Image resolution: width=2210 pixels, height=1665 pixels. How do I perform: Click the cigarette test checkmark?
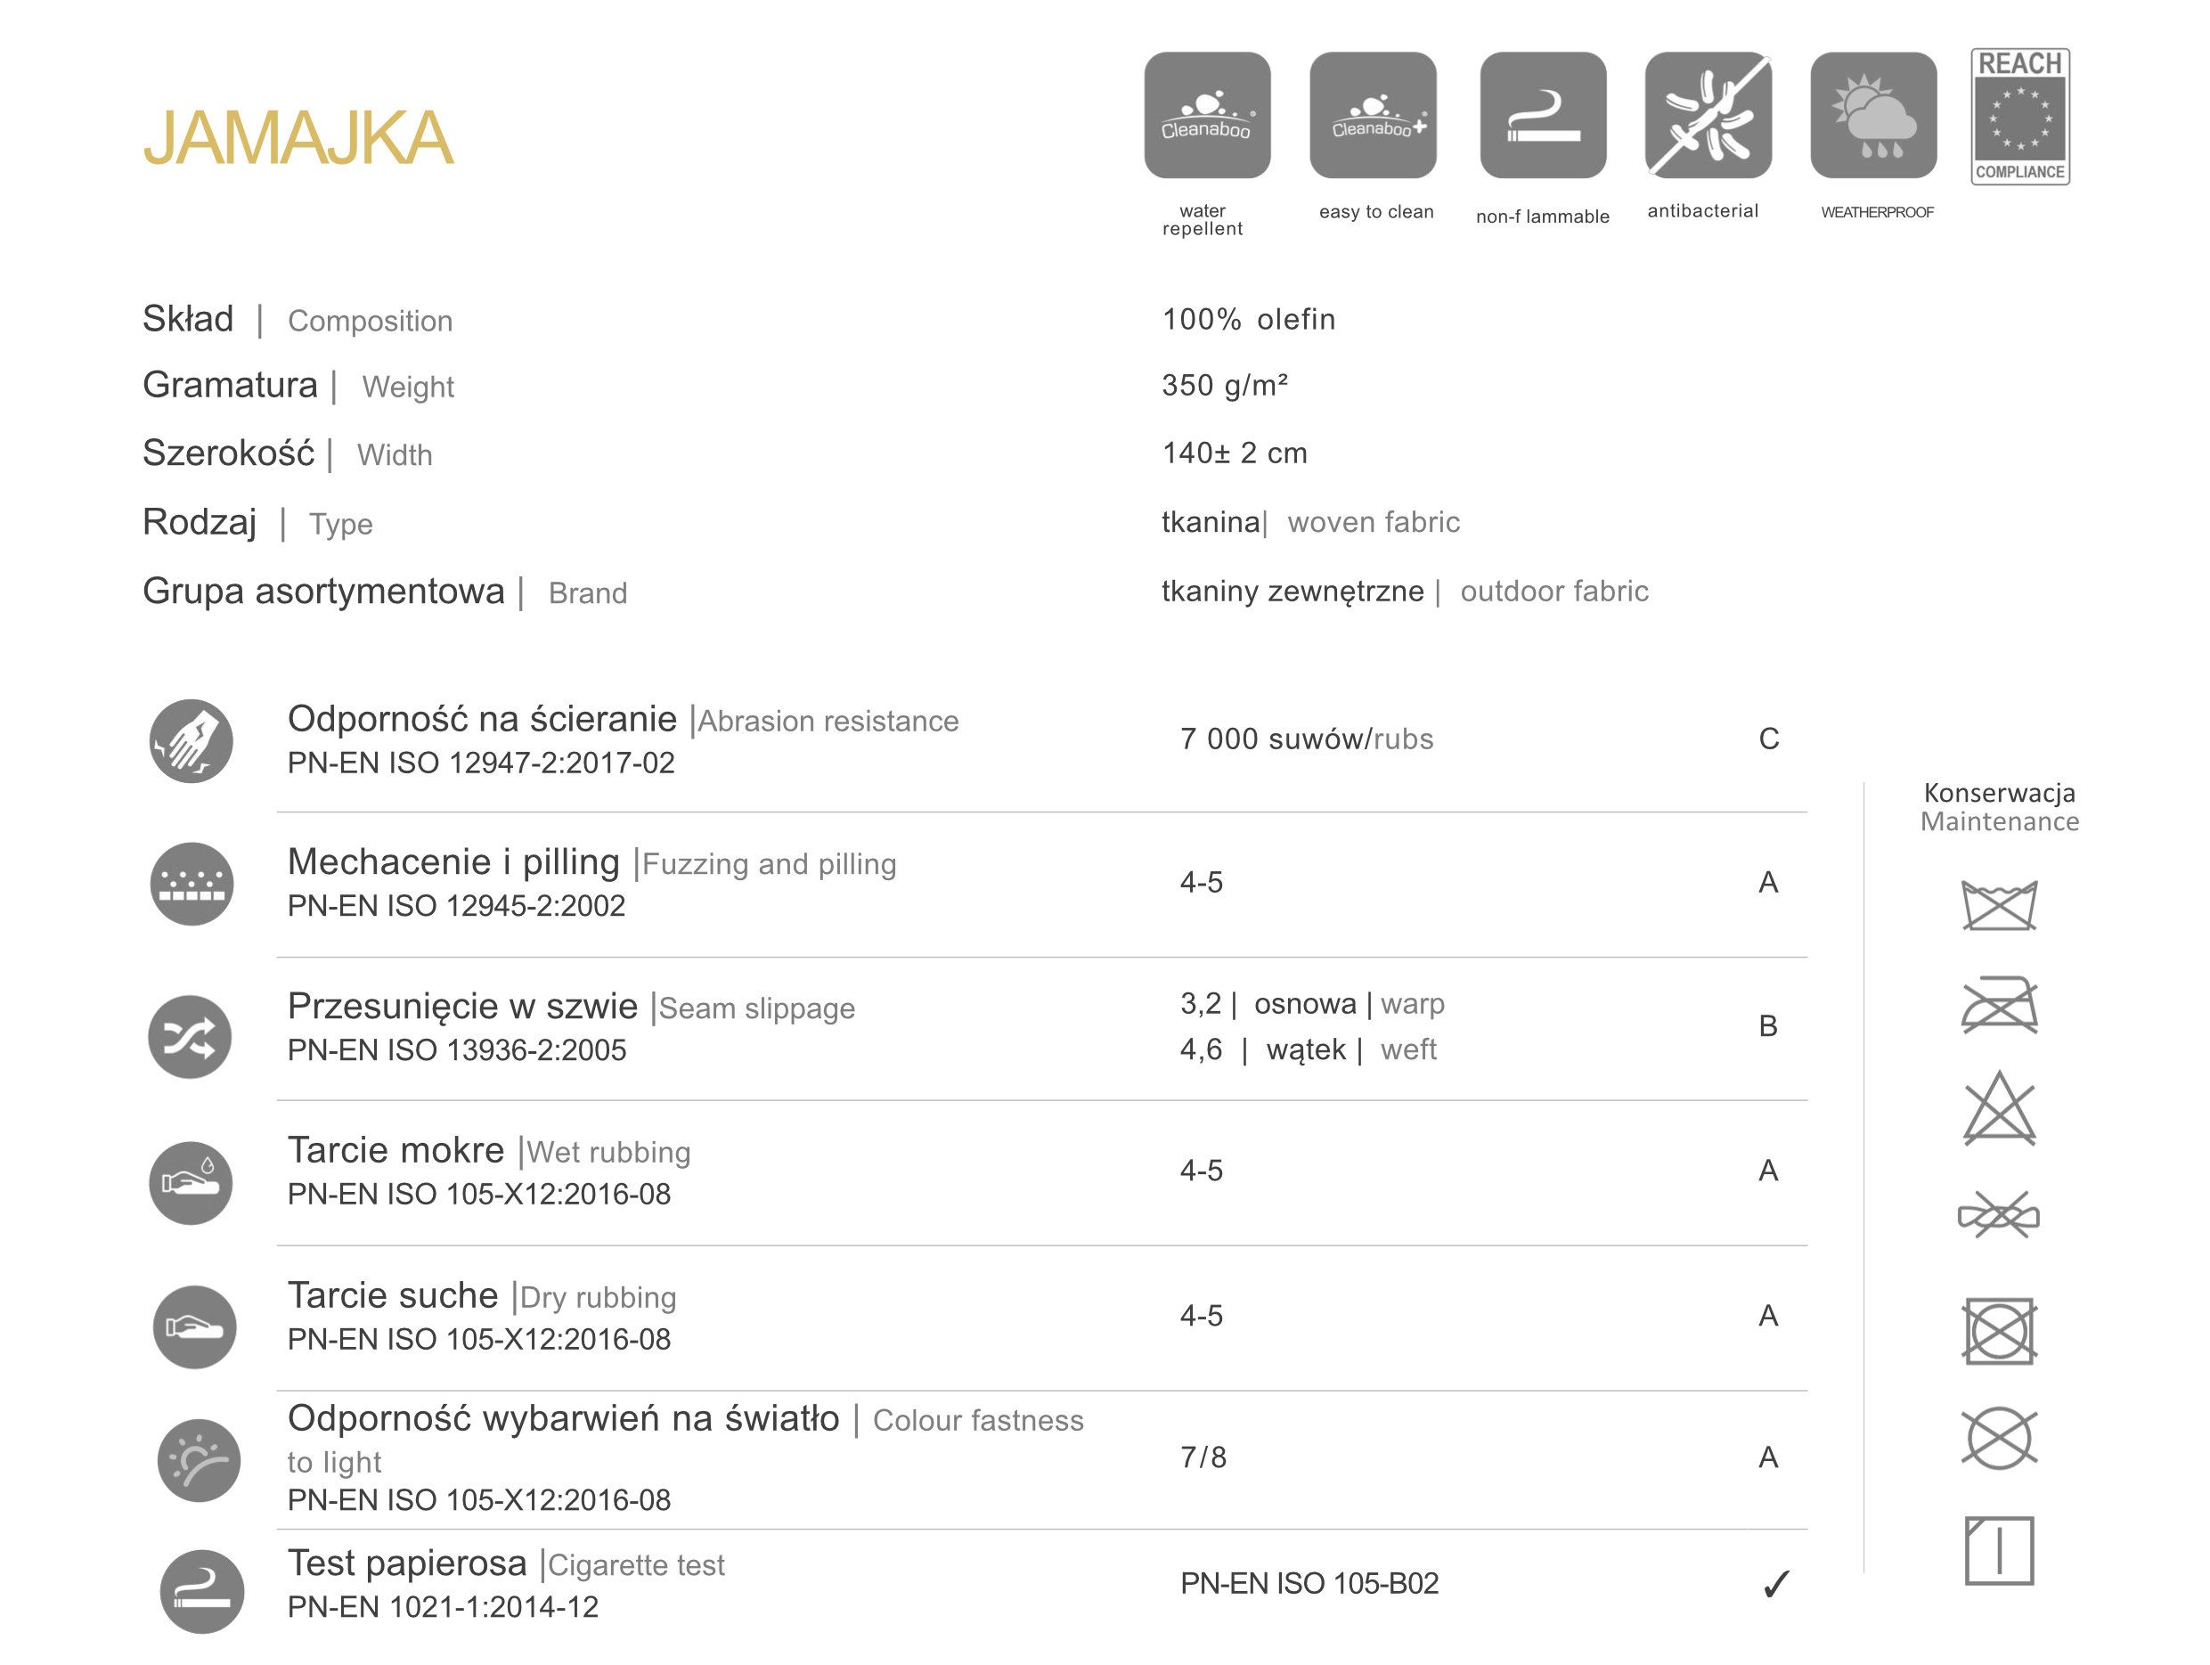coord(1775,1584)
